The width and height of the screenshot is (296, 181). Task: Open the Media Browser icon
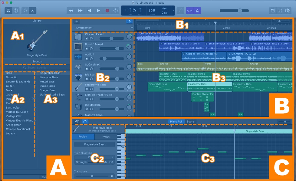(288, 10)
